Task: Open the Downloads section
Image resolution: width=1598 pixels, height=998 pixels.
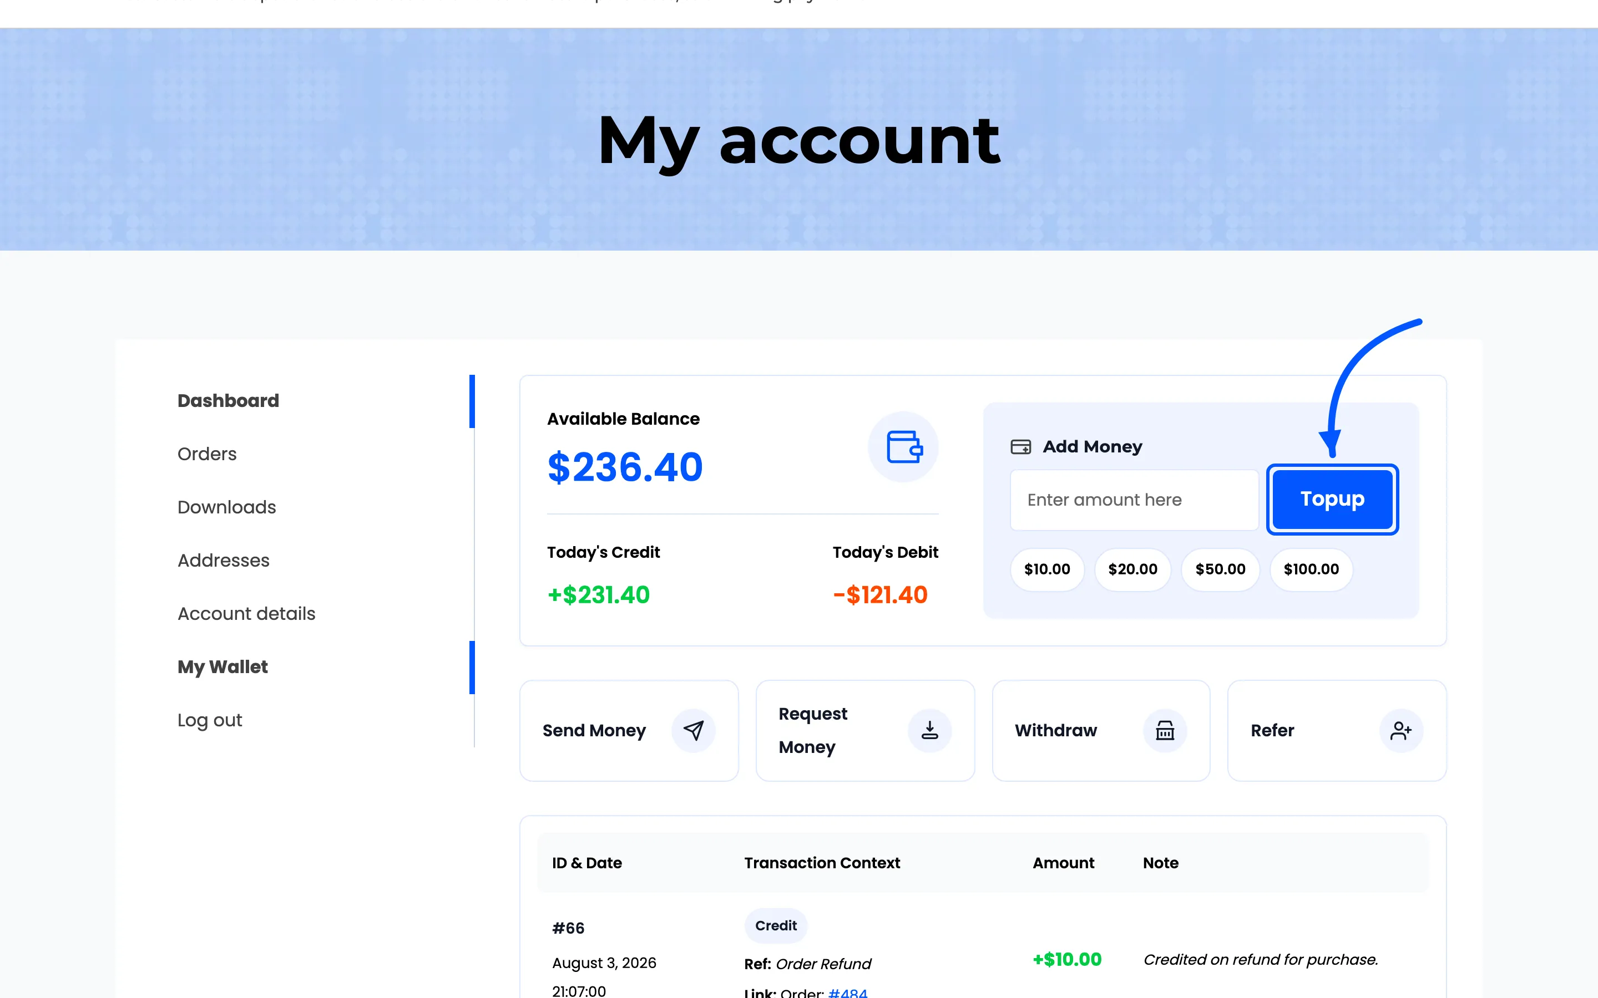Action: 226,507
